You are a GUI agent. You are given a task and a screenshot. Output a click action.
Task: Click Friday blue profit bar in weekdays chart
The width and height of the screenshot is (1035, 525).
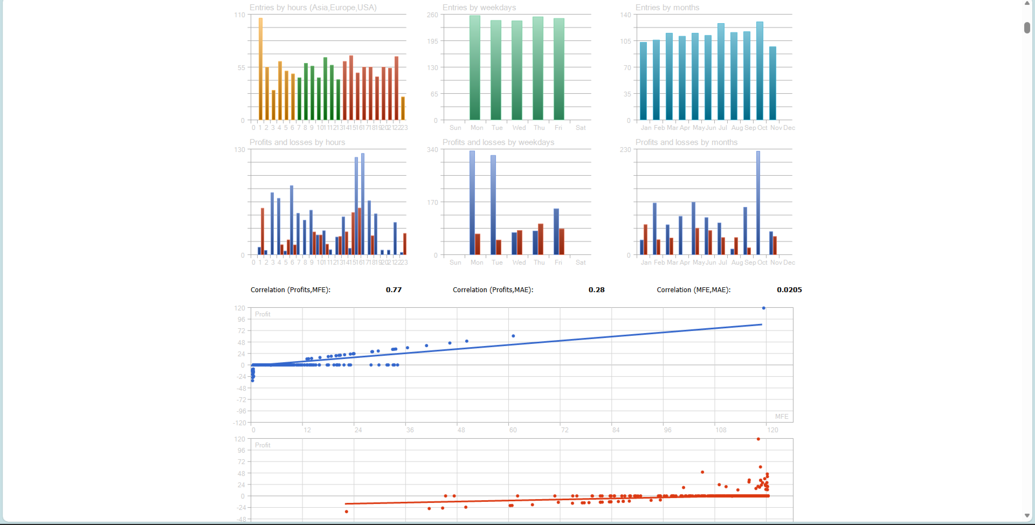point(556,232)
